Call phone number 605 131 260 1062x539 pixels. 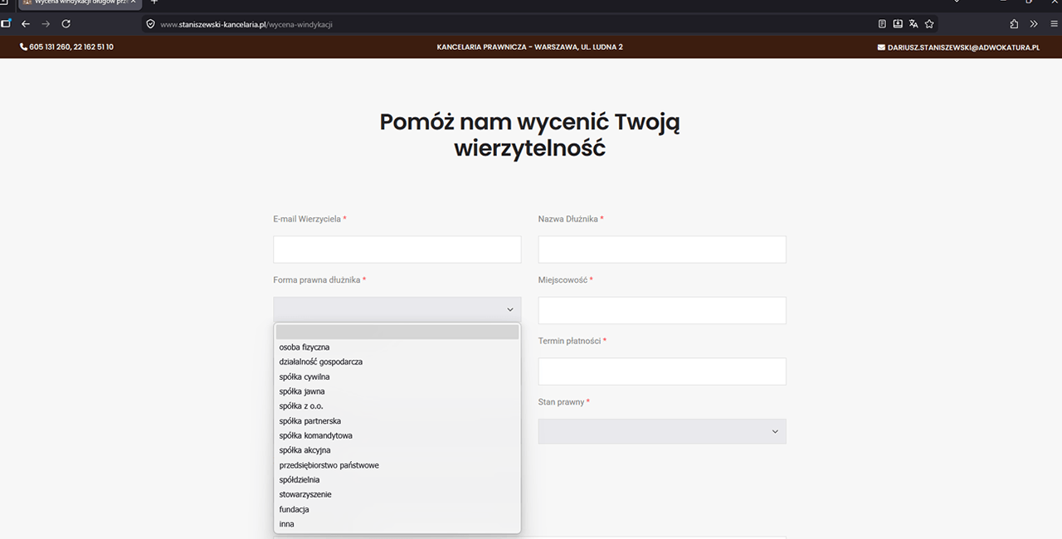click(x=49, y=47)
